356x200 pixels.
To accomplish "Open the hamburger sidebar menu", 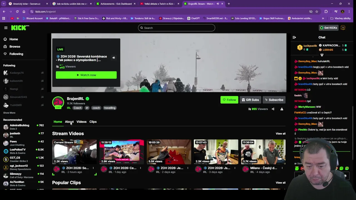I will [6, 28].
